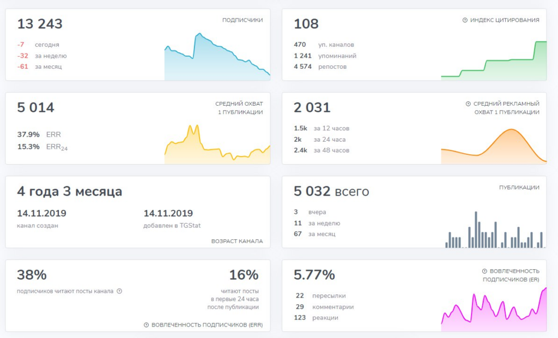Open the blue subscribers trend chart

pyautogui.click(x=217, y=57)
